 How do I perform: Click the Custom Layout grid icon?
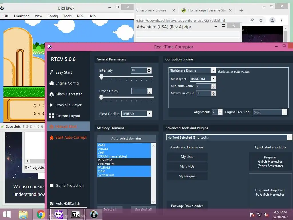pyautogui.click(x=52, y=116)
